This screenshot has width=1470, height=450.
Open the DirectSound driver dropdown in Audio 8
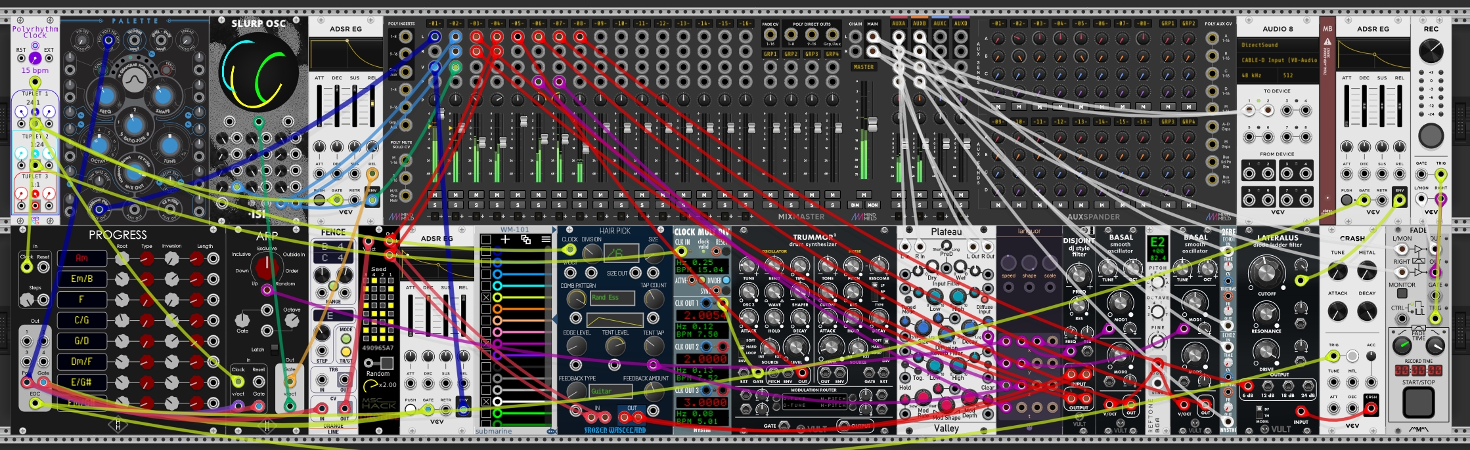click(x=1278, y=45)
